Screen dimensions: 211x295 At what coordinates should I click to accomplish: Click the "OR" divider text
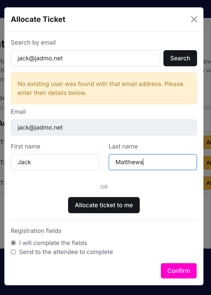coord(104,187)
